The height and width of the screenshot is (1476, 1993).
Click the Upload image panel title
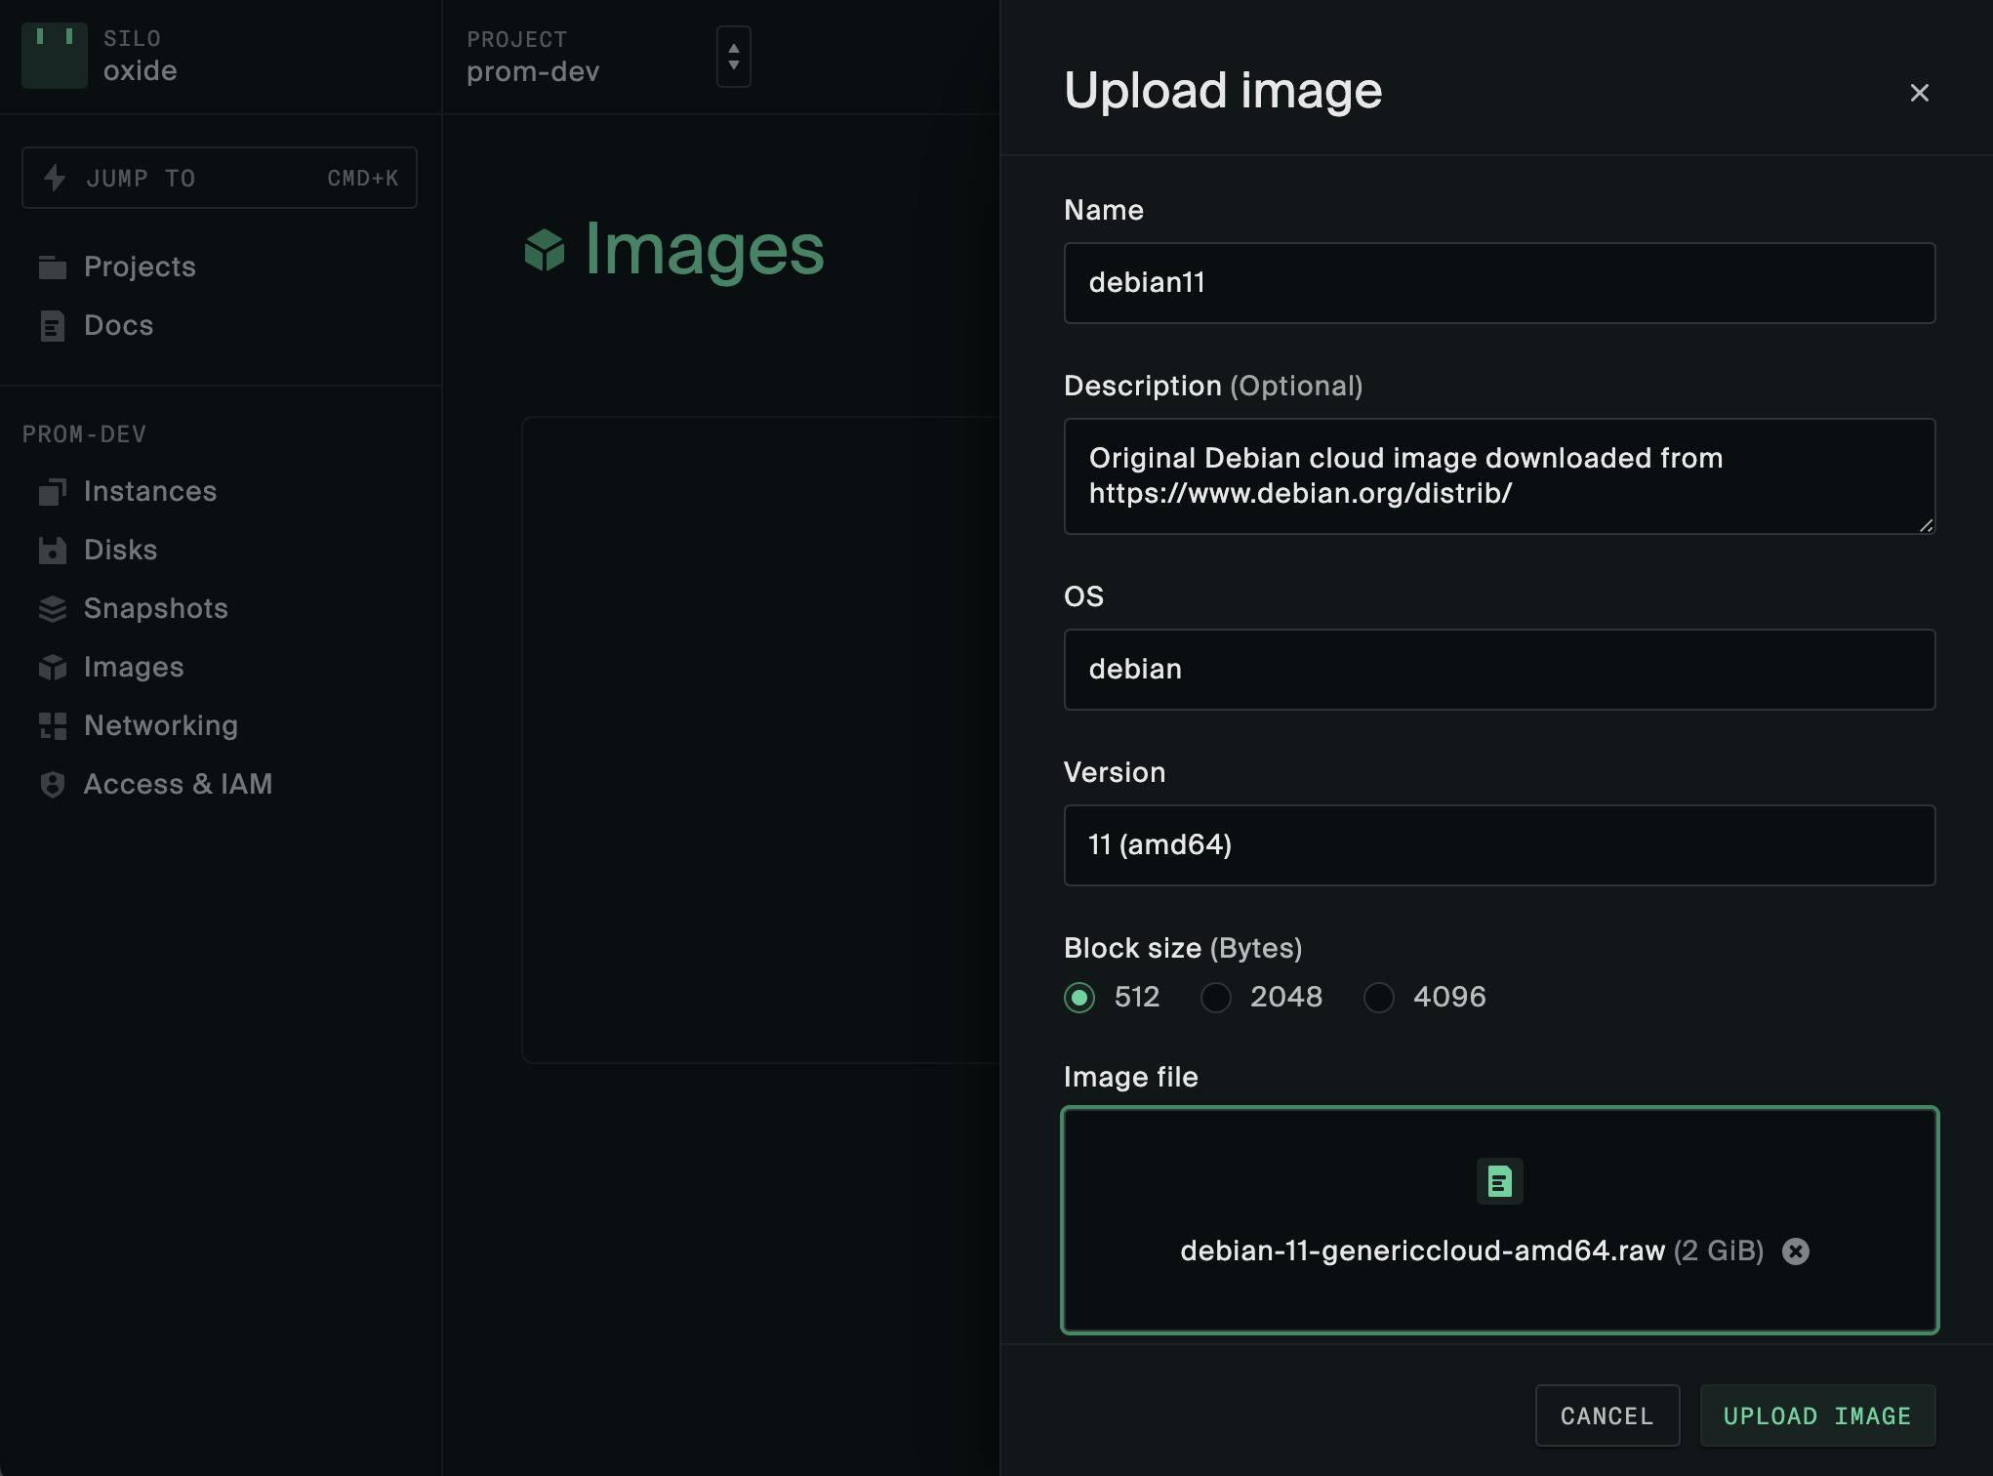(x=1223, y=91)
